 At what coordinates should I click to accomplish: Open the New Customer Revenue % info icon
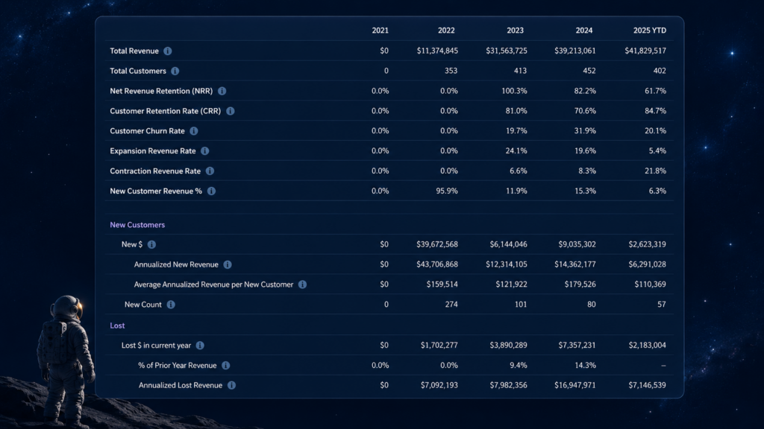[x=211, y=191]
